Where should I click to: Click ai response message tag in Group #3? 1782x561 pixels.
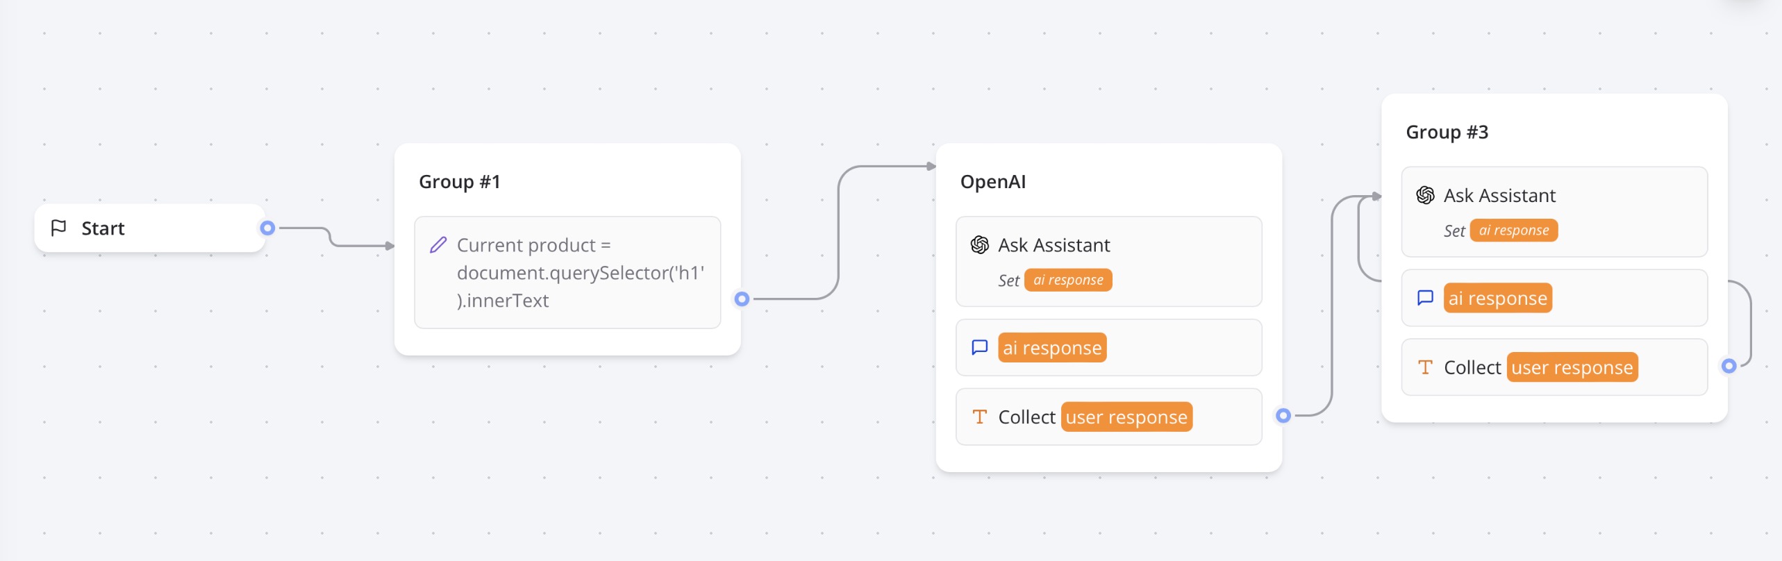tap(1497, 299)
